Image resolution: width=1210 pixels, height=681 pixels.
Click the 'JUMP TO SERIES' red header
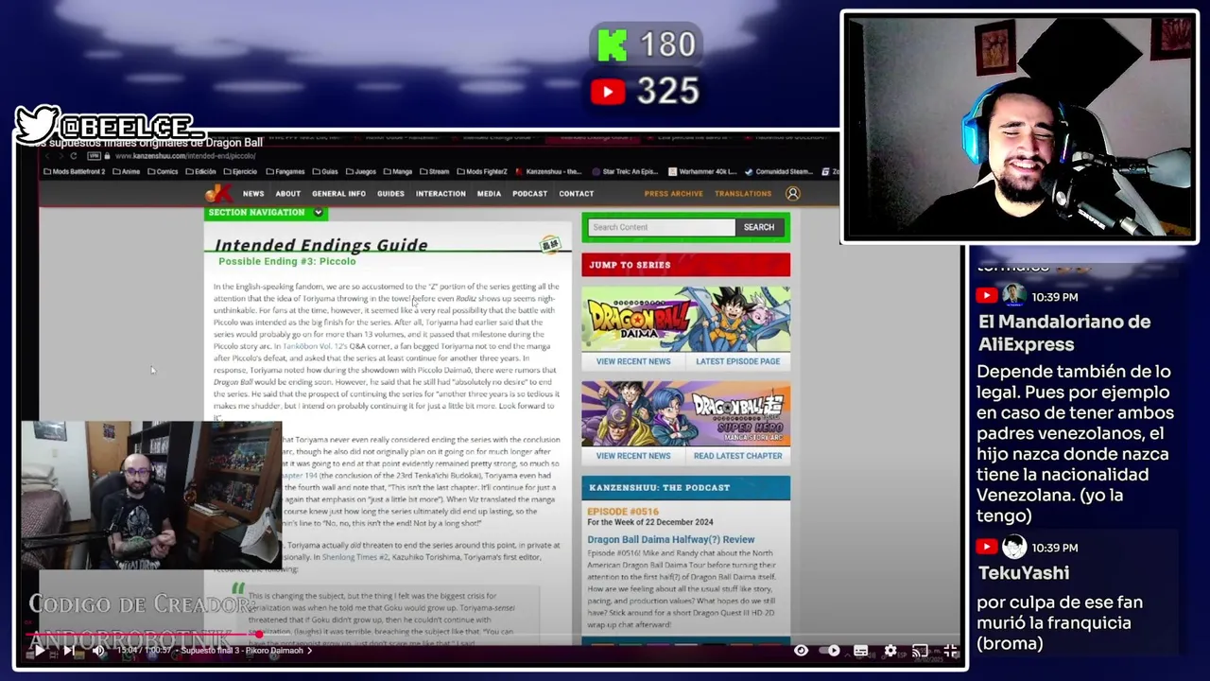point(685,265)
